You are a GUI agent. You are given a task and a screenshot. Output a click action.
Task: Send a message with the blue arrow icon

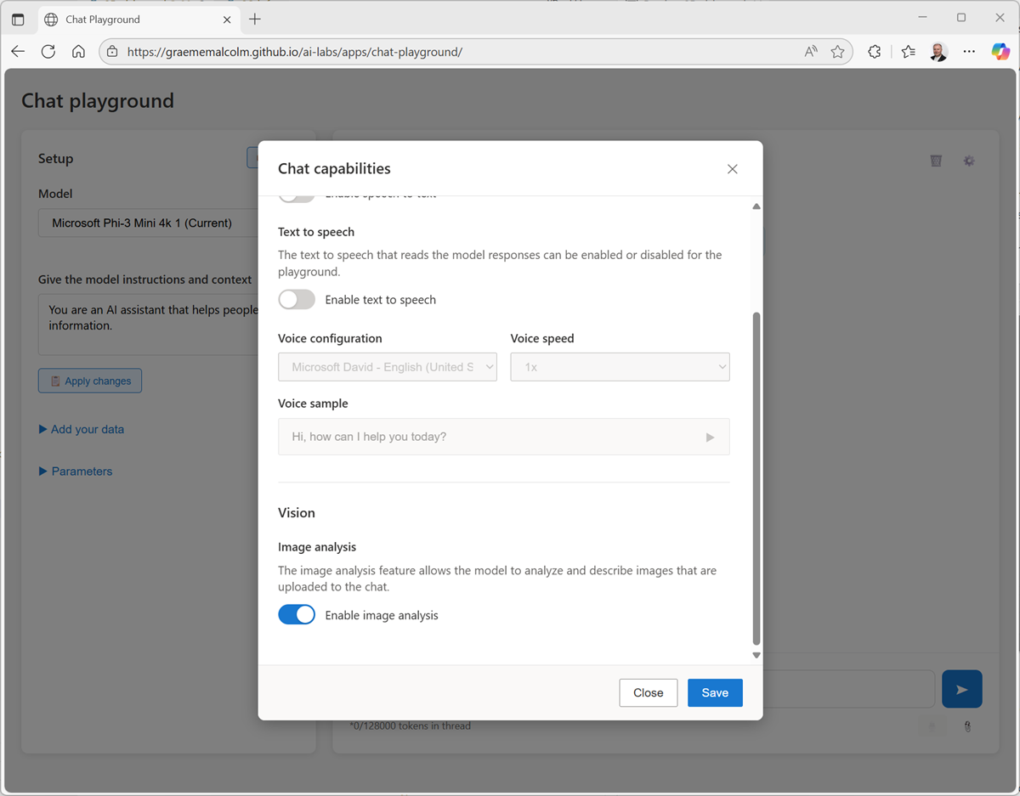pos(961,688)
